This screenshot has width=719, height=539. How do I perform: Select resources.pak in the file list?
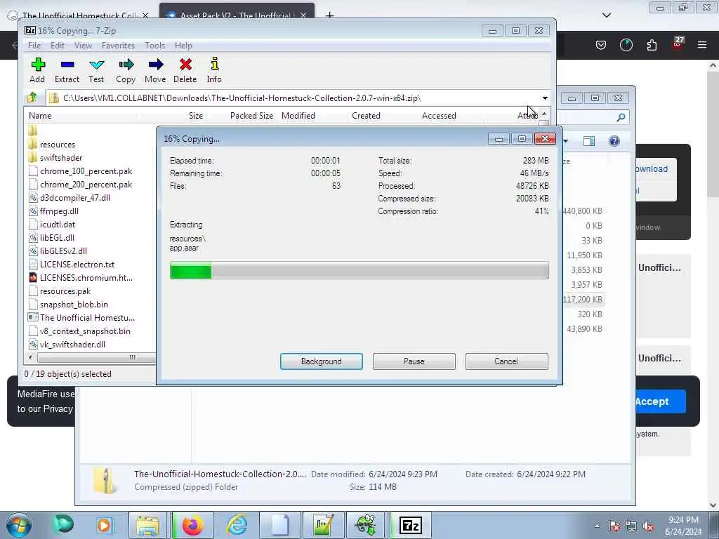coord(65,291)
